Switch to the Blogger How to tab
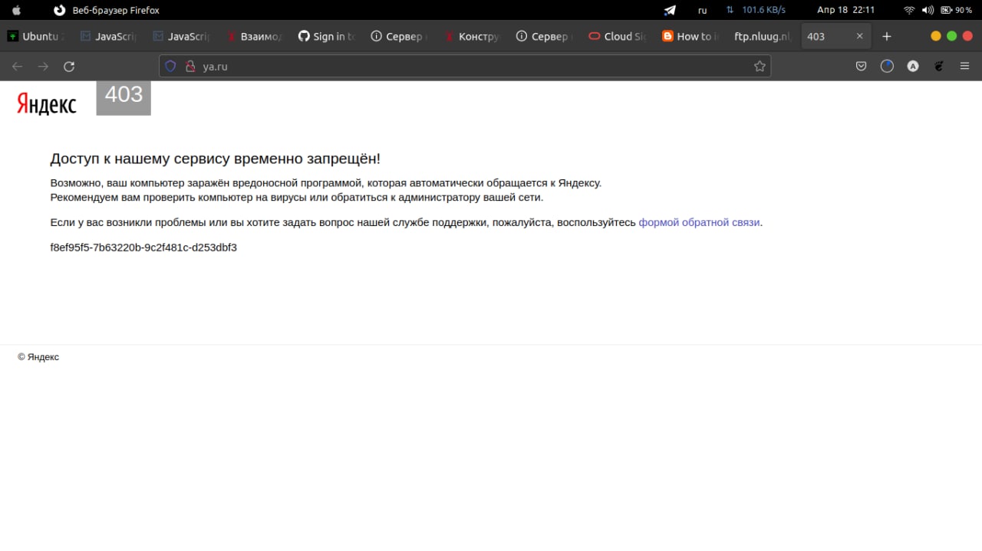Image resolution: width=982 pixels, height=551 pixels. pyautogui.click(x=690, y=36)
